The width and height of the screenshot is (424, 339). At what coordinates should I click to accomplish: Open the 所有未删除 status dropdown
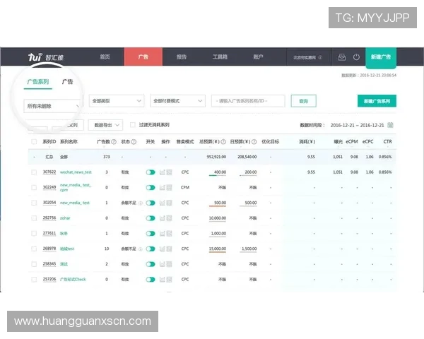52,106
